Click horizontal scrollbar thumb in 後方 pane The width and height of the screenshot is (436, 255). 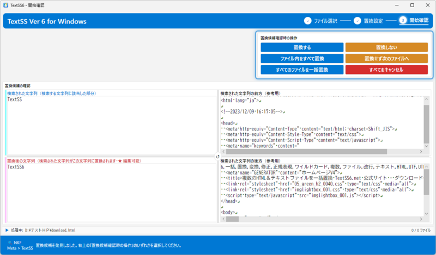(233, 219)
